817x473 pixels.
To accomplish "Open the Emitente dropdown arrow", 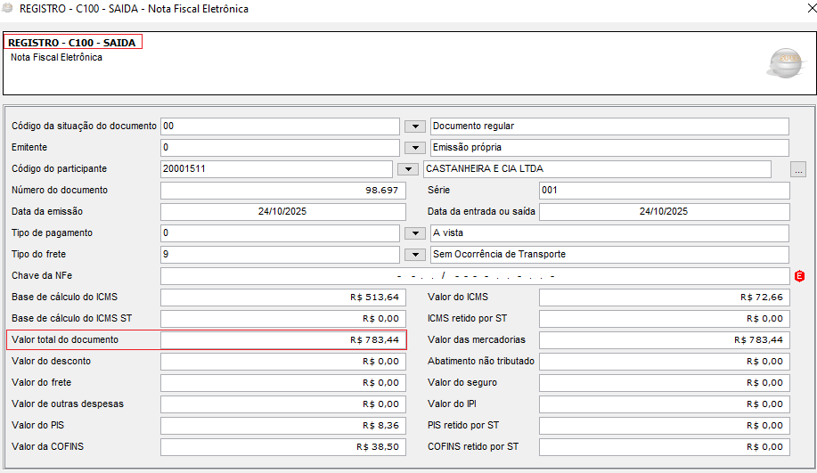I will pos(414,148).
